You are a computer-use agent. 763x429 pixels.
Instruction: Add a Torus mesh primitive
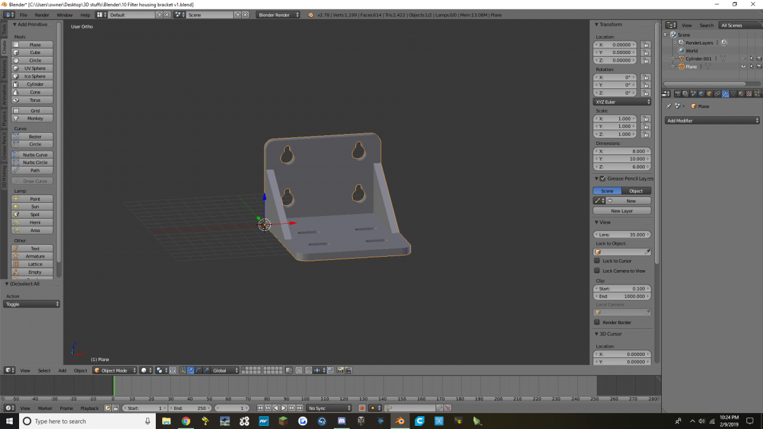[32, 100]
